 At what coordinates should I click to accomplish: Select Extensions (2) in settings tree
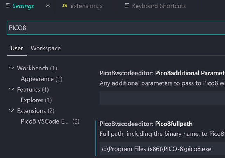[x=36, y=111]
